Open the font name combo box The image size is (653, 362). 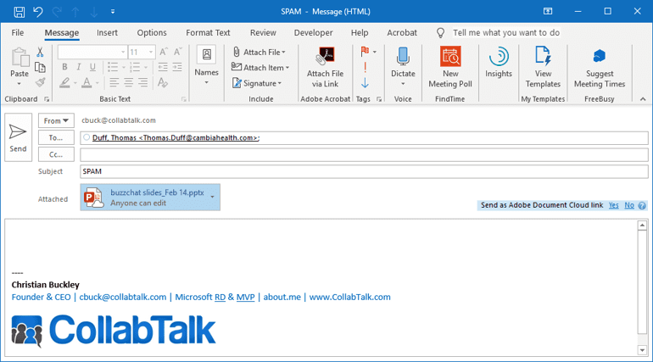(92, 52)
